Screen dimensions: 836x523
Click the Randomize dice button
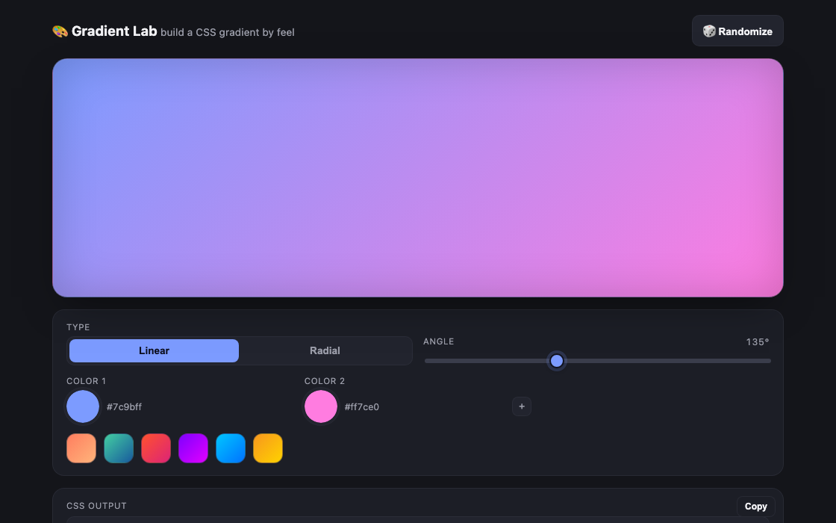(x=737, y=31)
